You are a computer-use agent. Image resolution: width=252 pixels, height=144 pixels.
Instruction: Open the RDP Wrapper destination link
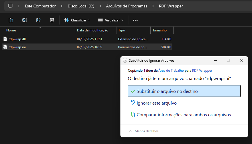(x=202, y=70)
